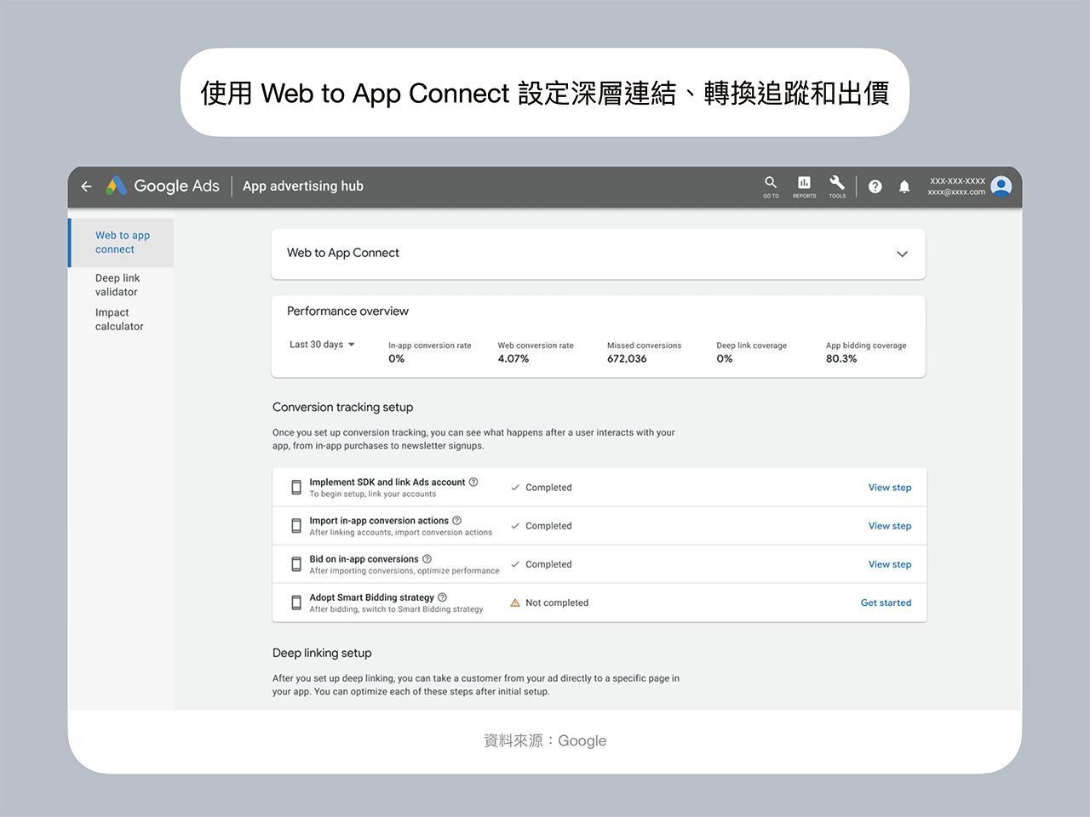This screenshot has height=817, width=1090.
Task: Click the Performance overview heading
Action: point(347,311)
